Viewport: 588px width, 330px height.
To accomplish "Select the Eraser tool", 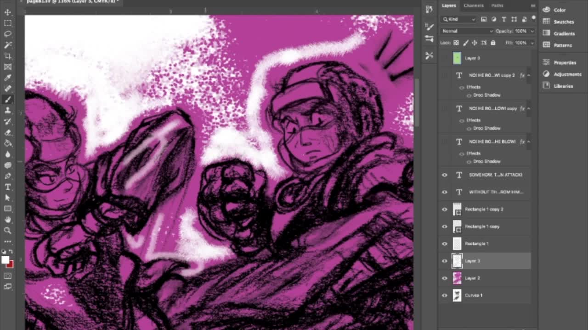I will click(x=8, y=132).
